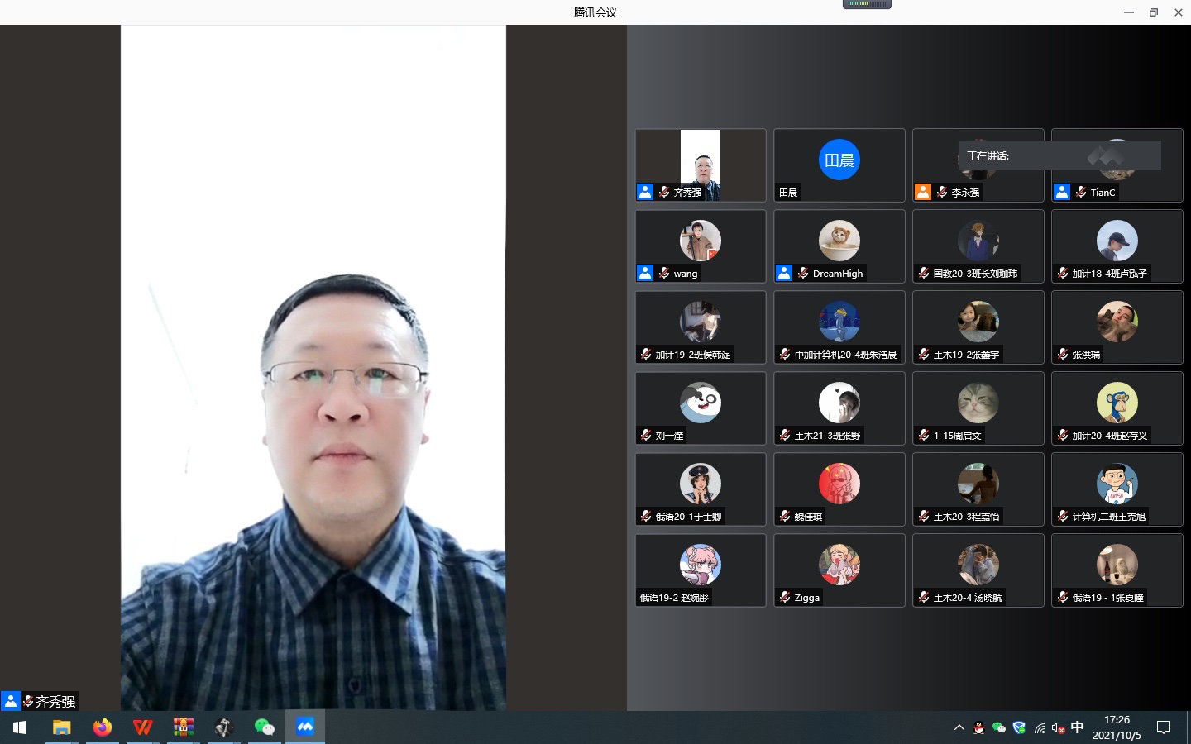Click the blue host icon on TianC's tile
This screenshot has height=744, width=1191.
tap(1062, 192)
